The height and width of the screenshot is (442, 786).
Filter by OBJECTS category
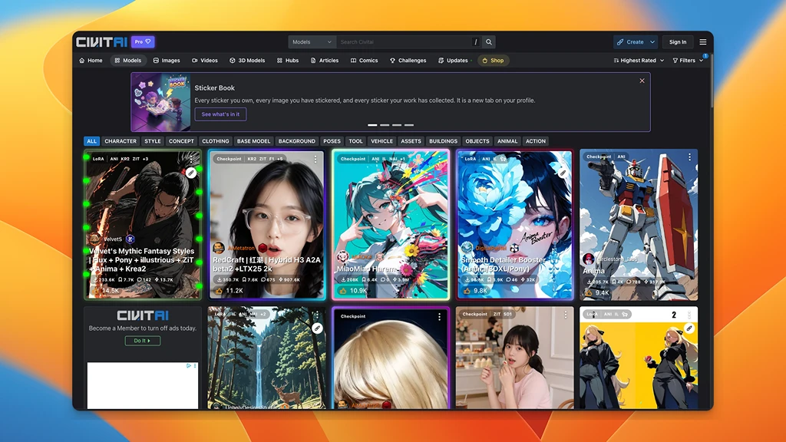point(477,141)
